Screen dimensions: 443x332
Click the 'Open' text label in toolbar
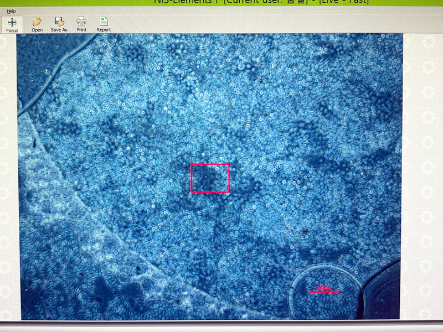(x=37, y=30)
